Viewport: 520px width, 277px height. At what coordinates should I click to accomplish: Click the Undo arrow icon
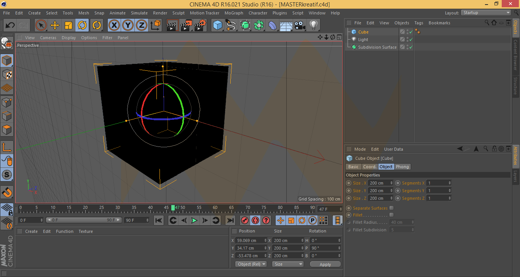(10, 25)
